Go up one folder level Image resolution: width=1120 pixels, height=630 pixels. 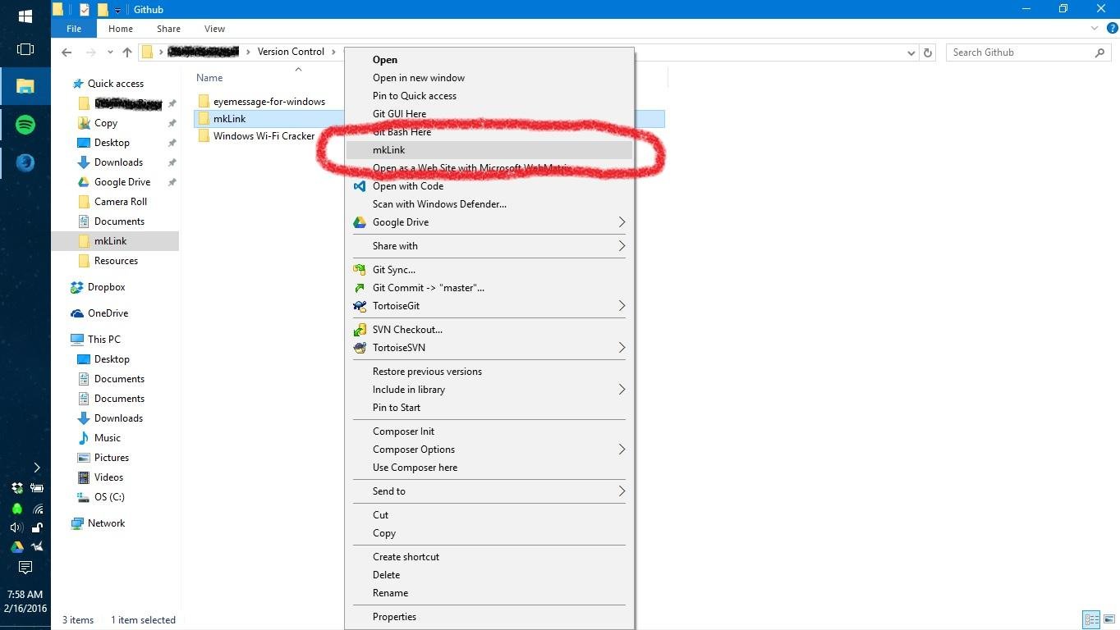[127, 52]
